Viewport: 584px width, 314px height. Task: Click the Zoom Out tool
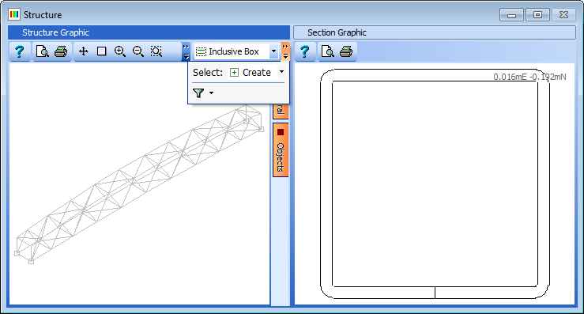click(x=138, y=51)
